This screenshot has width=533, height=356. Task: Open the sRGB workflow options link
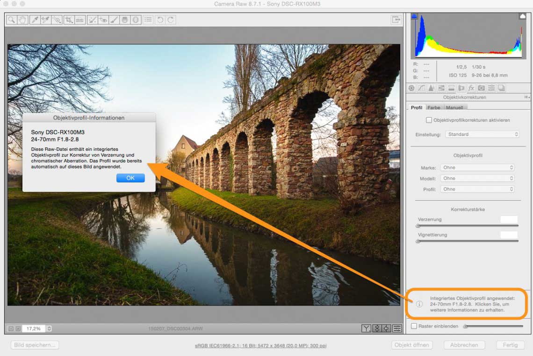coord(260,346)
